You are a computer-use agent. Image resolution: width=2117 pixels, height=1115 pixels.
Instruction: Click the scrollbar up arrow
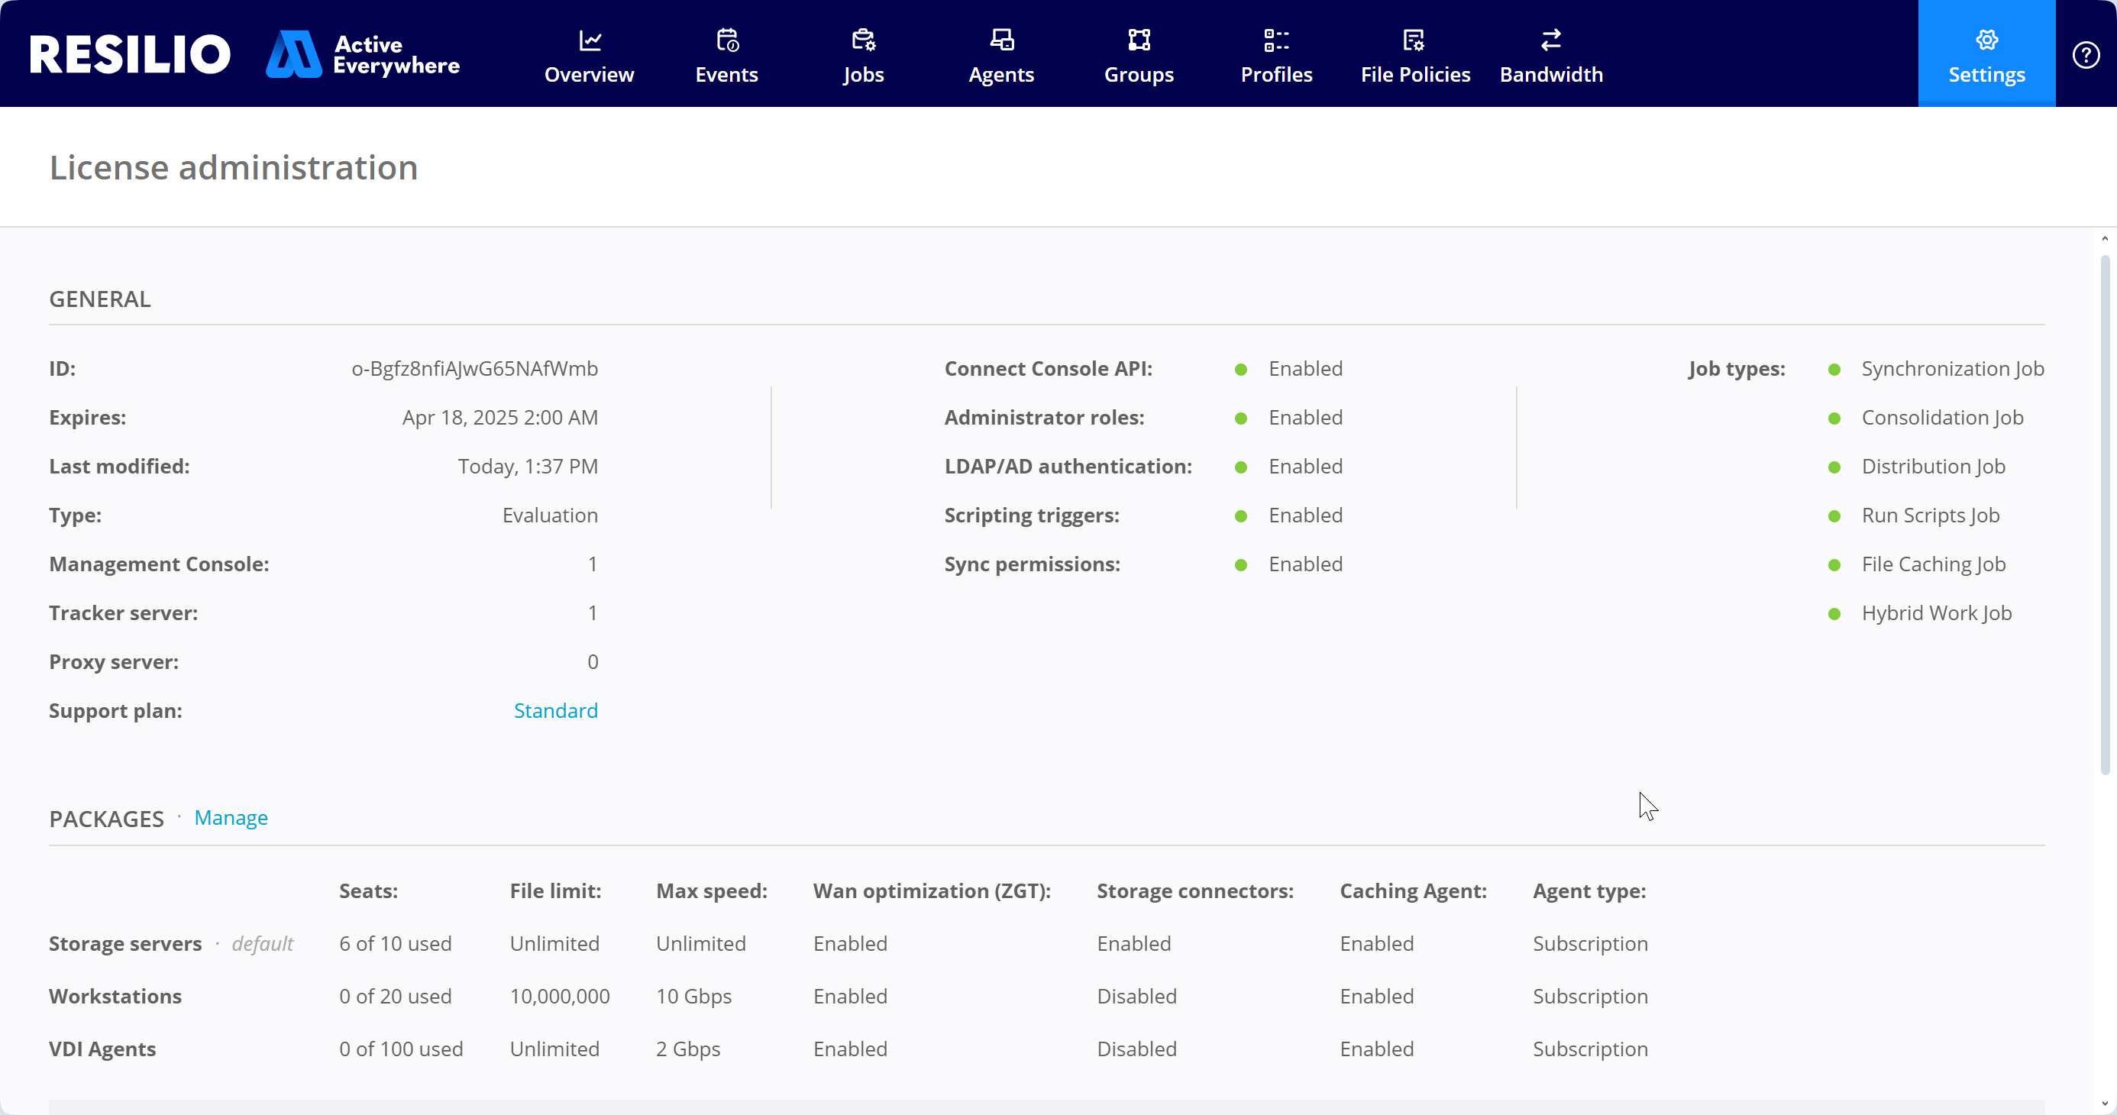tap(2104, 239)
